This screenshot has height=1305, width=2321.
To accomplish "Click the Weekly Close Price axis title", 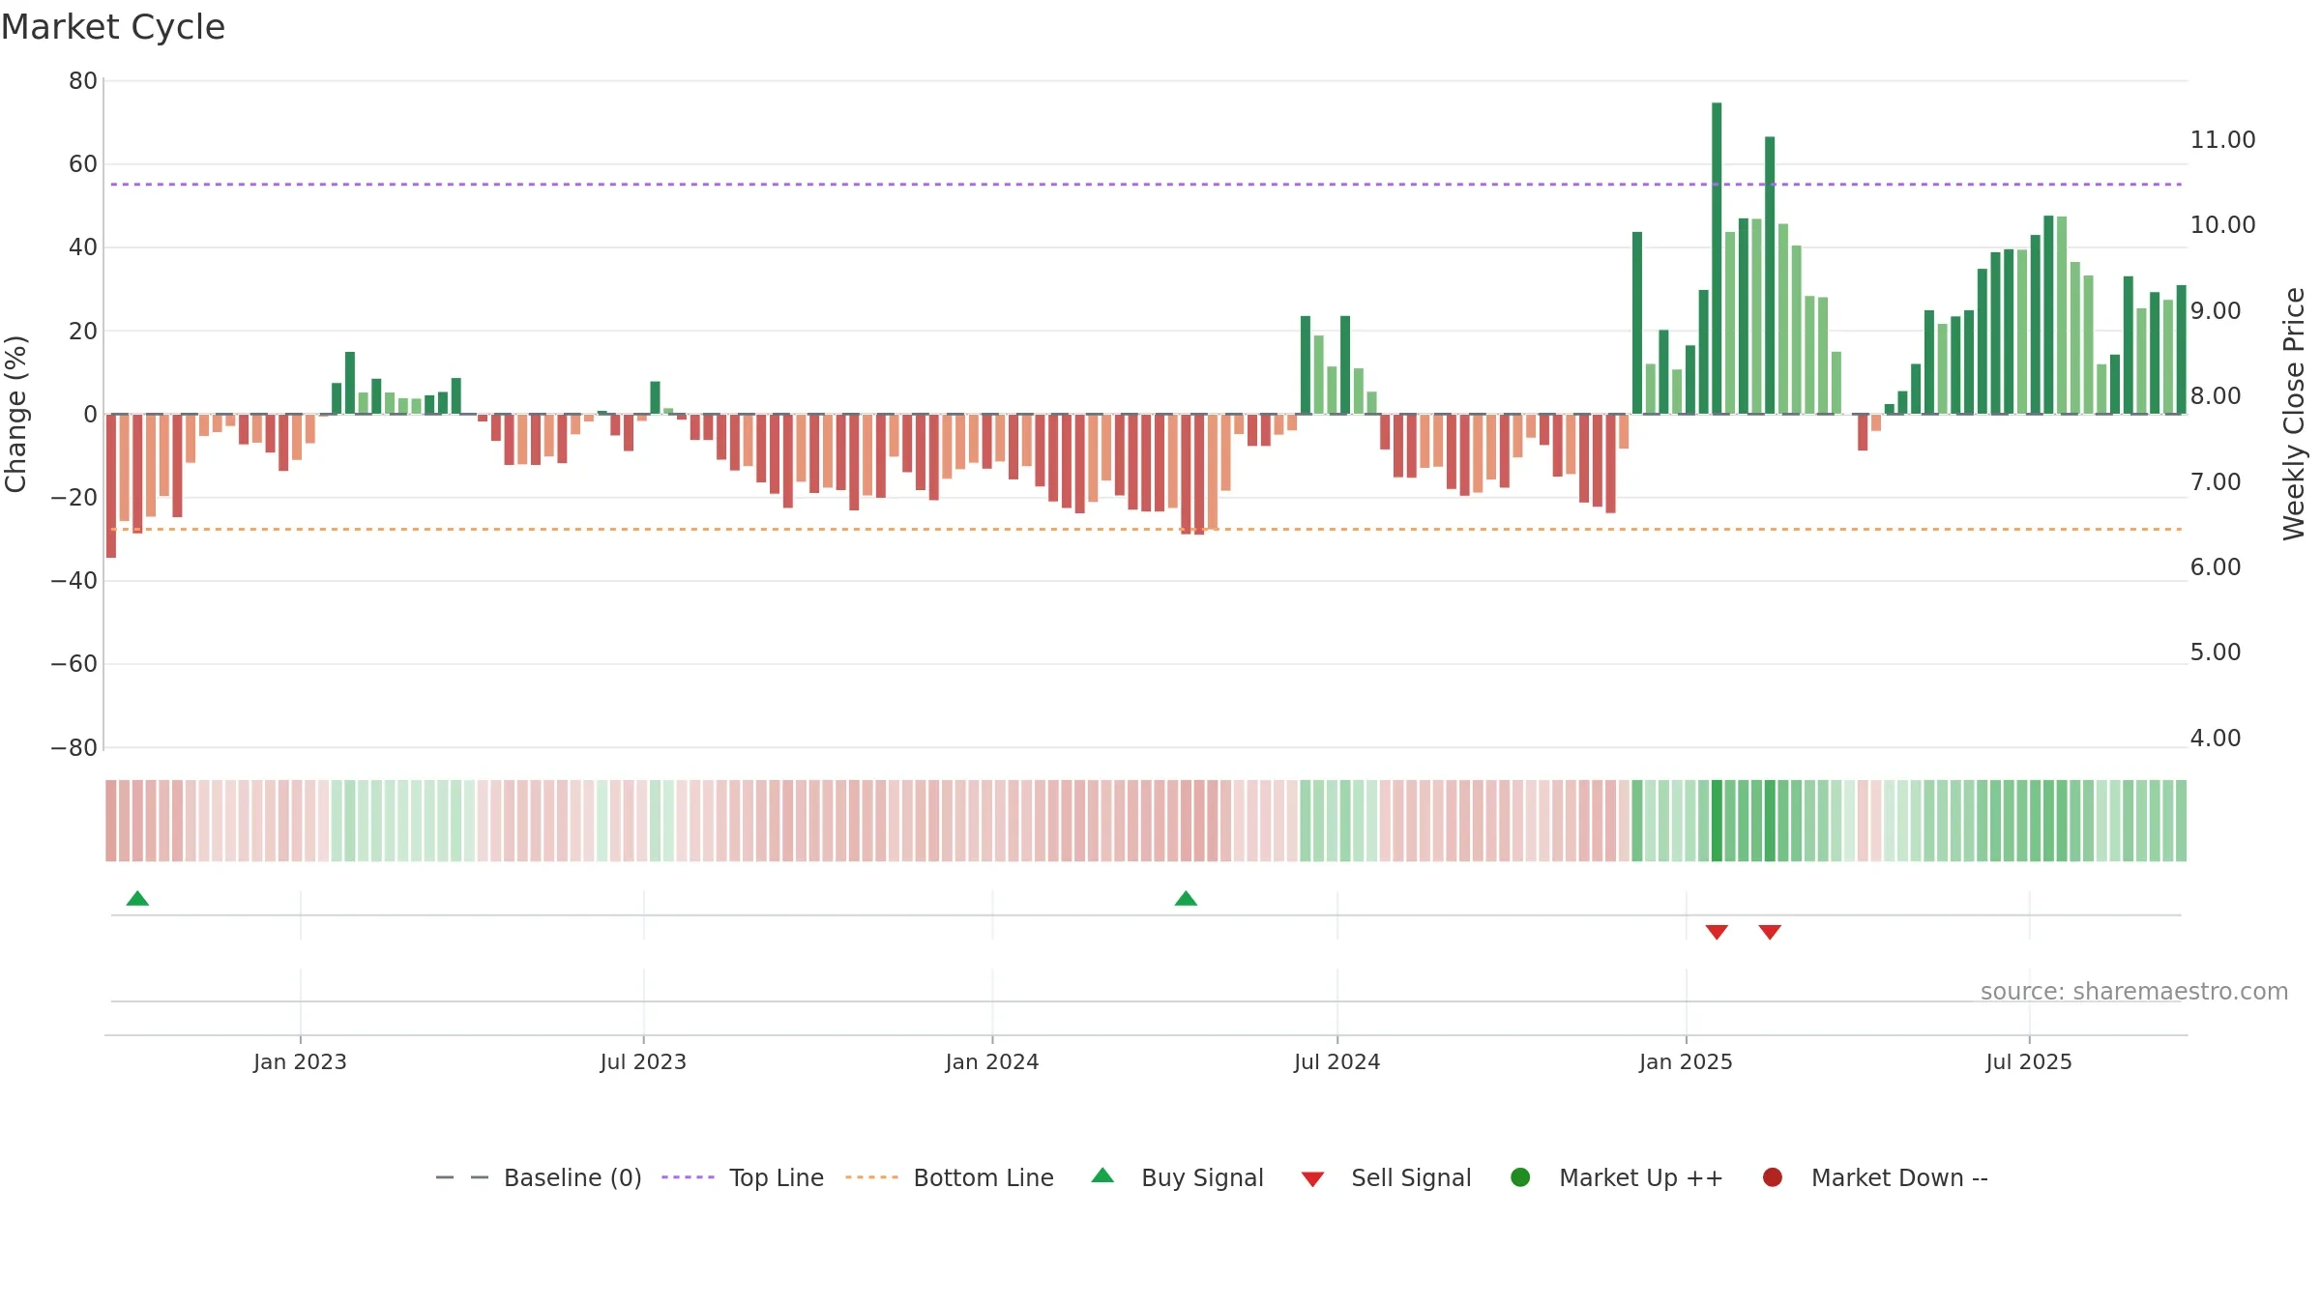I will [2294, 414].
